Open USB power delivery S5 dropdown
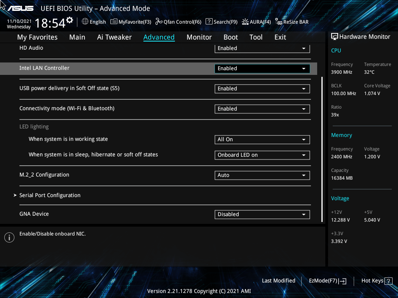 point(262,89)
